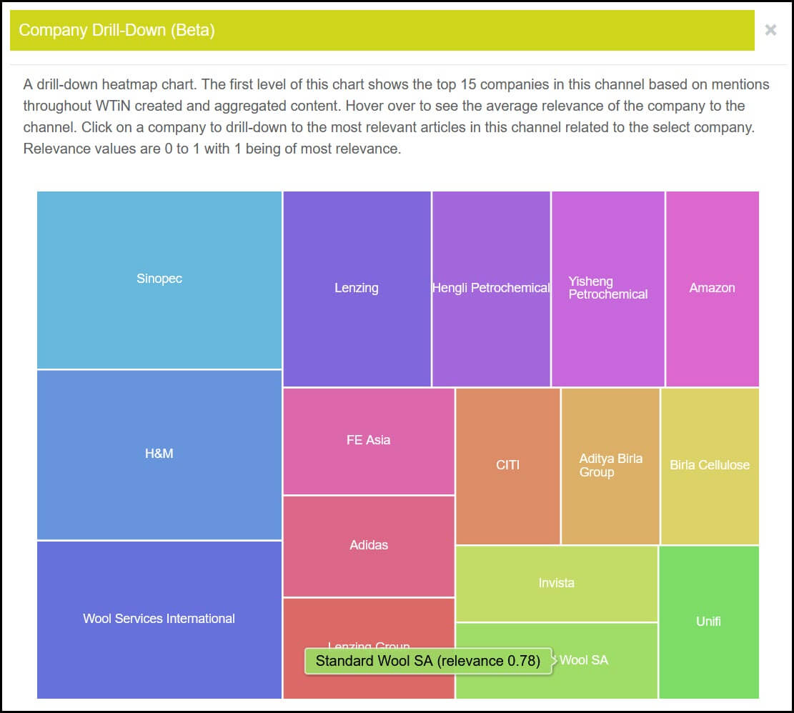Select the Unifi company block
Screen dimensions: 794x713
click(x=708, y=622)
